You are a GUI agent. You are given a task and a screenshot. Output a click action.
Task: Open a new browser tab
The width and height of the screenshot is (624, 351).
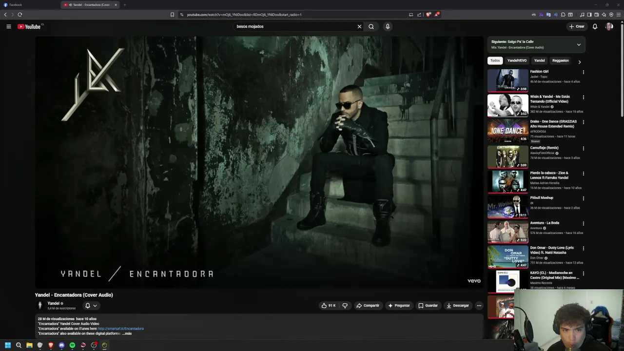[x=124, y=5]
